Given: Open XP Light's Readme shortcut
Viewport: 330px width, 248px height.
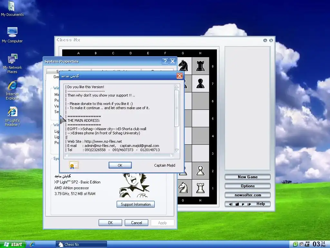Looking at the screenshot, I should click(12, 117).
